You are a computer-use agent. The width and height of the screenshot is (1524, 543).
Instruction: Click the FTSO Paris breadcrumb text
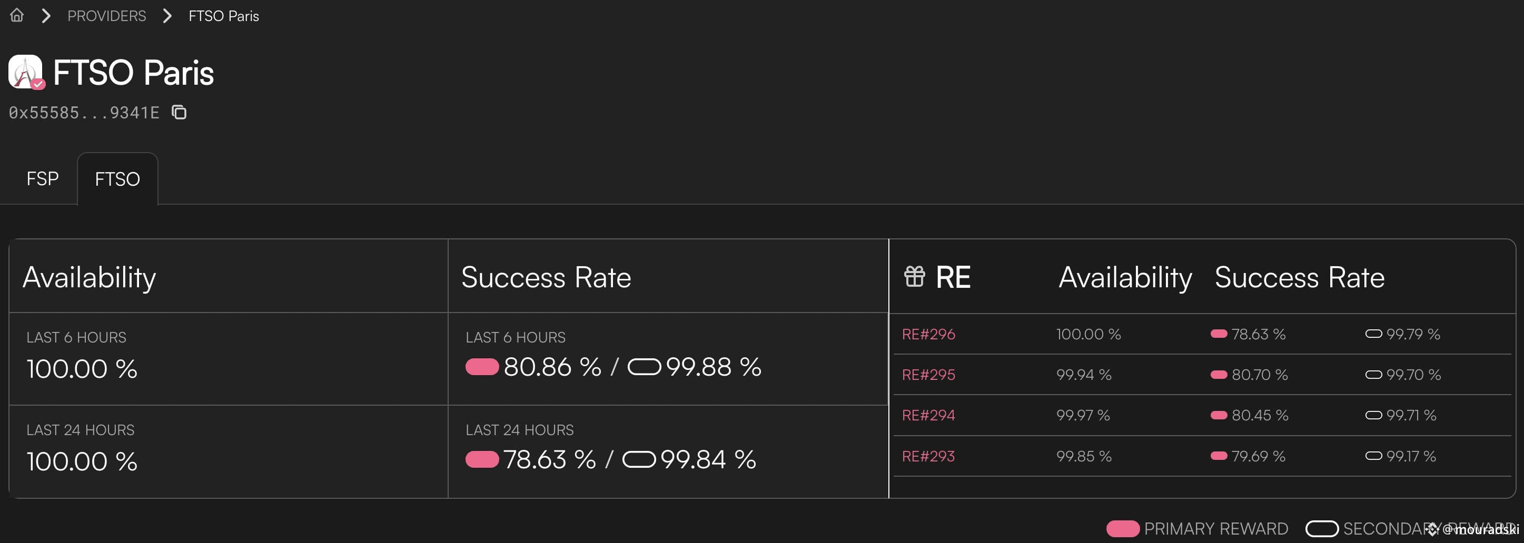click(224, 16)
